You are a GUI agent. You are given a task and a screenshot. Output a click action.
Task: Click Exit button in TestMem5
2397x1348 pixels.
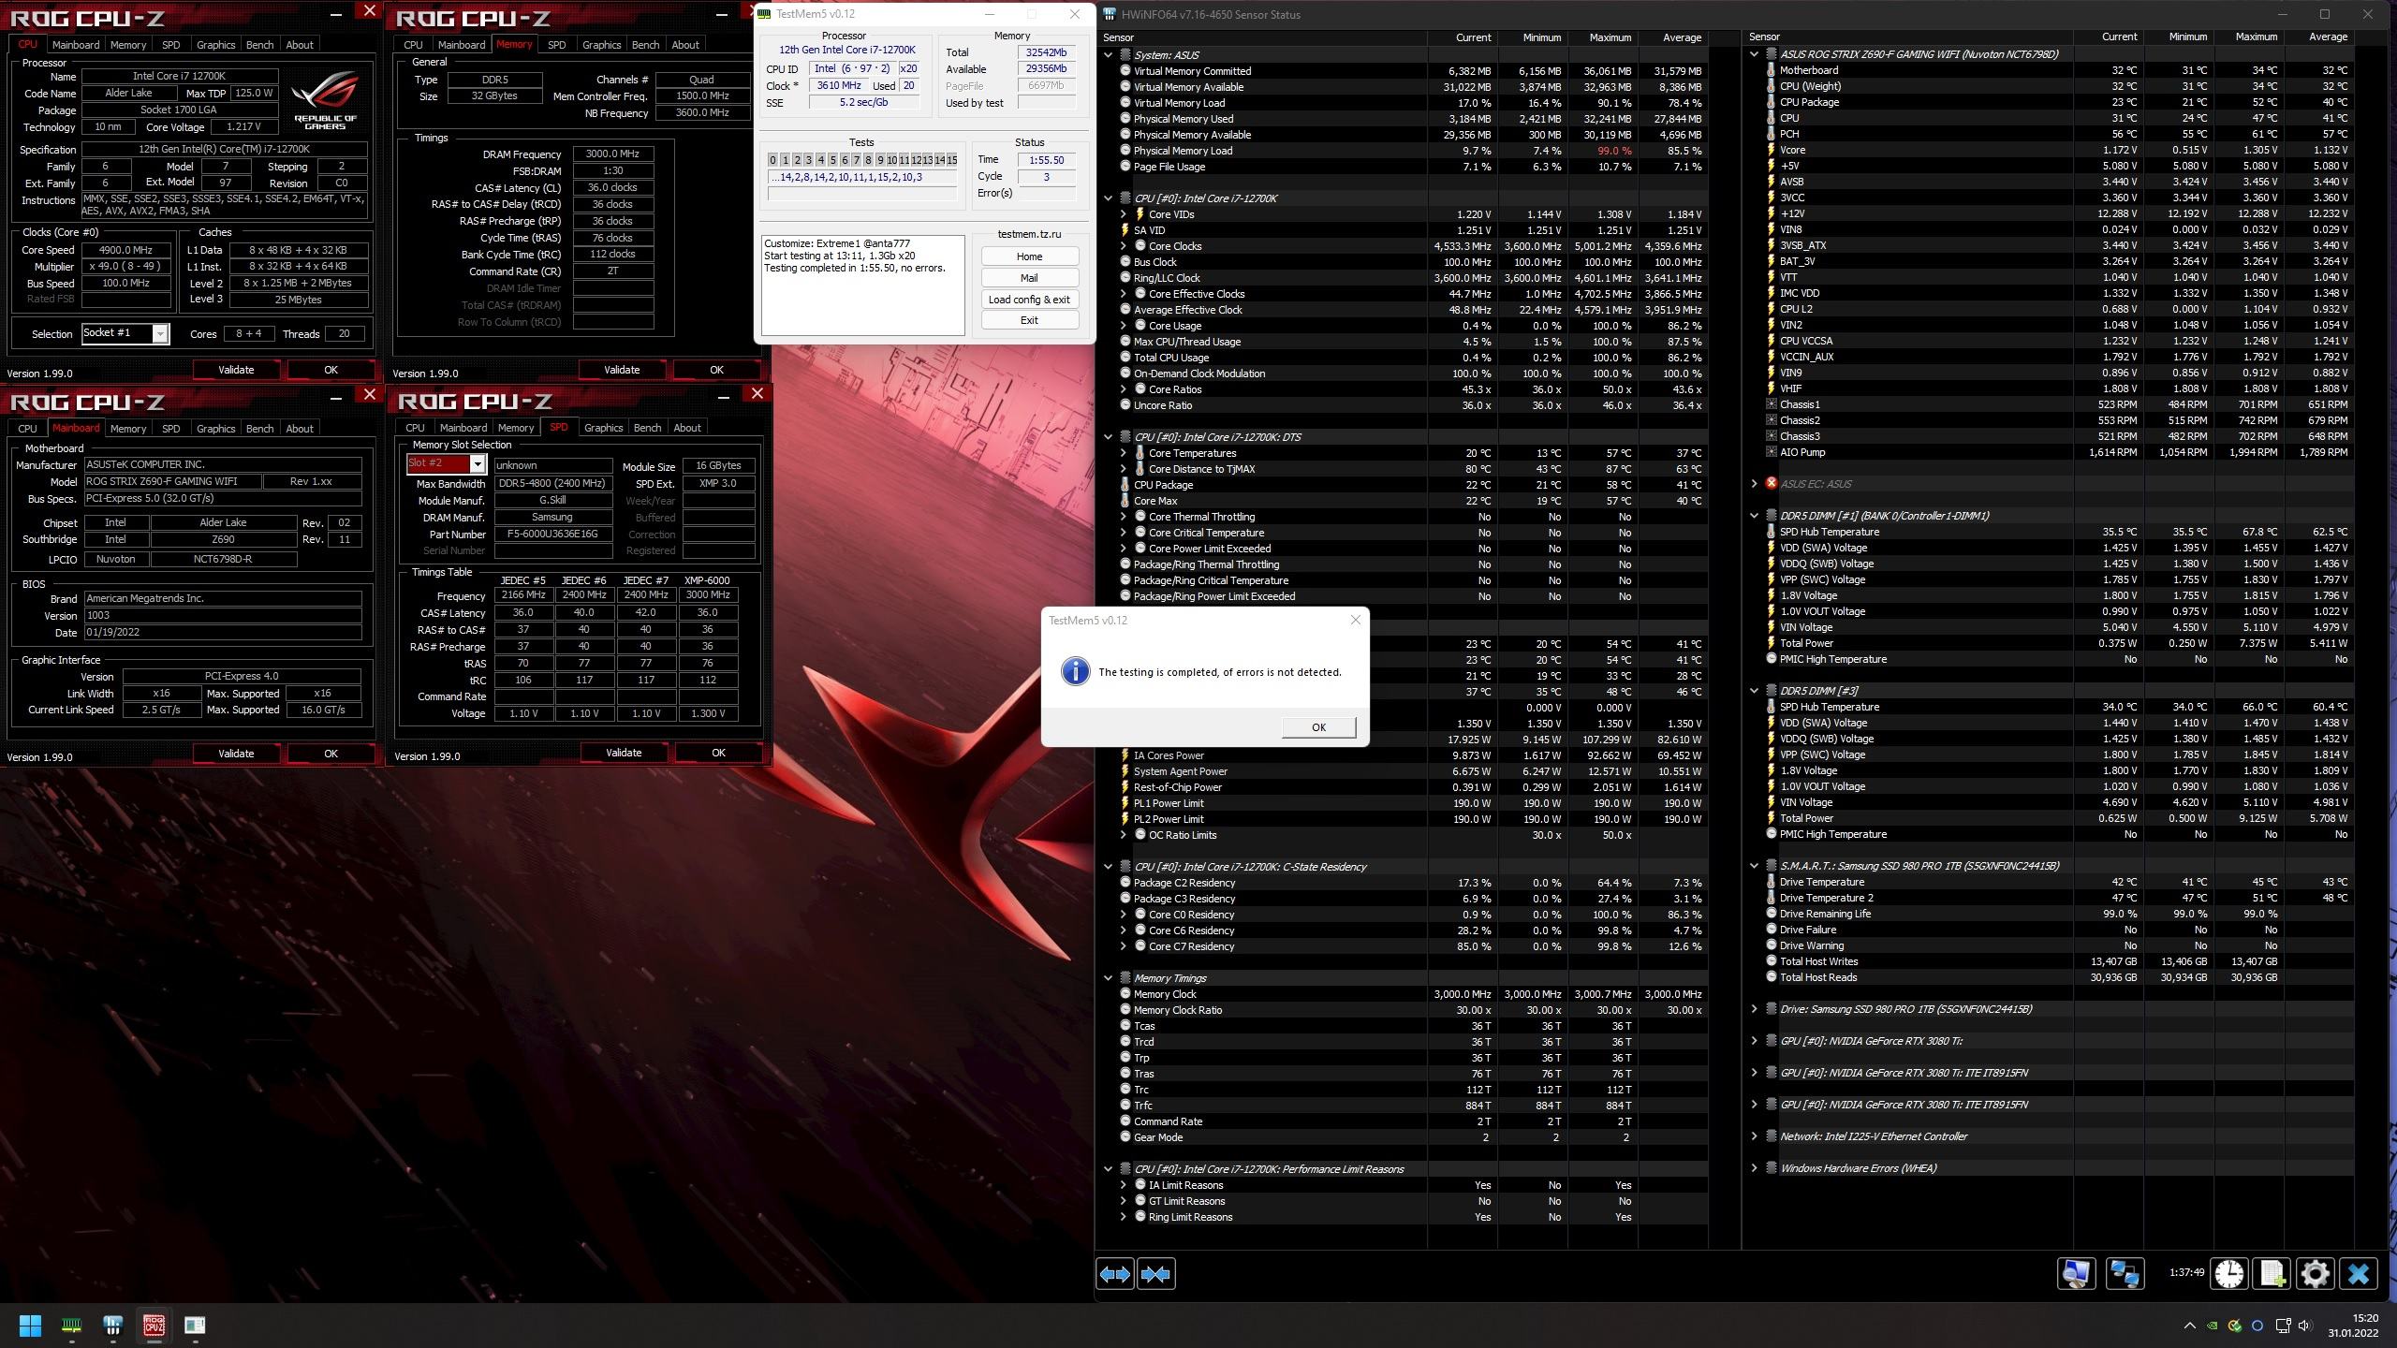click(x=1029, y=320)
